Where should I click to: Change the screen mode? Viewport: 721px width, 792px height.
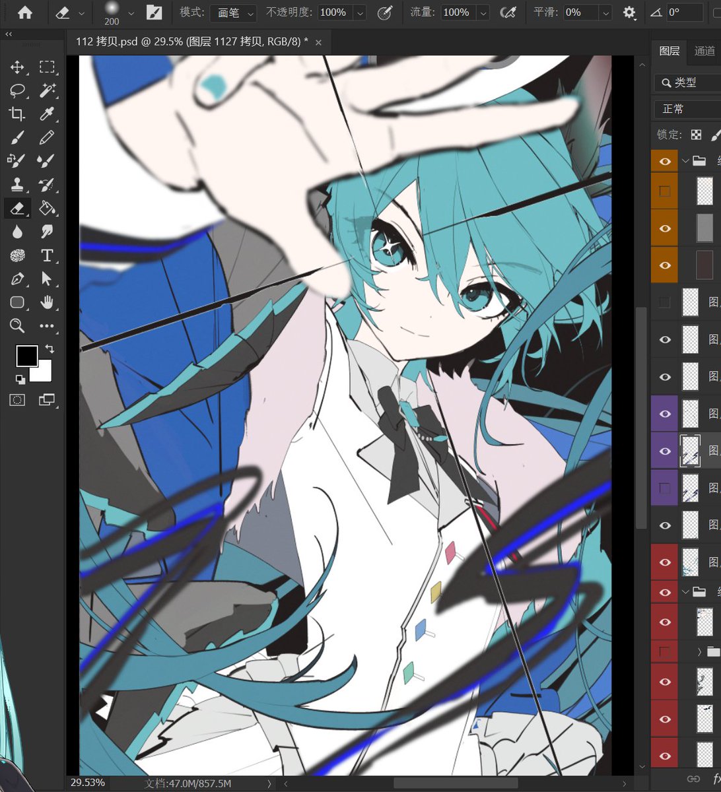47,399
